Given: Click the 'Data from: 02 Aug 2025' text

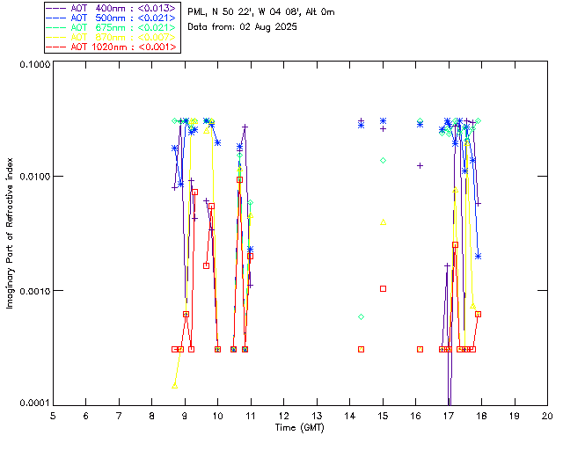Looking at the screenshot, I should click(x=243, y=27).
